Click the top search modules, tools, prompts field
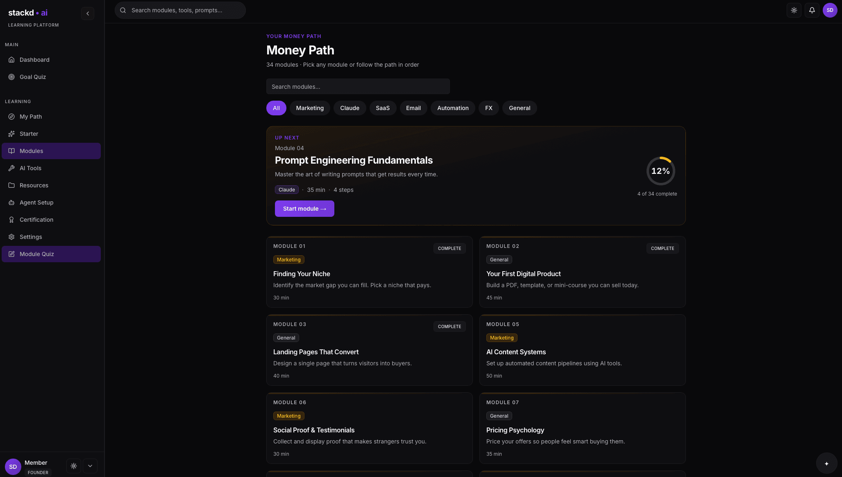This screenshot has height=477, width=842. (180, 10)
